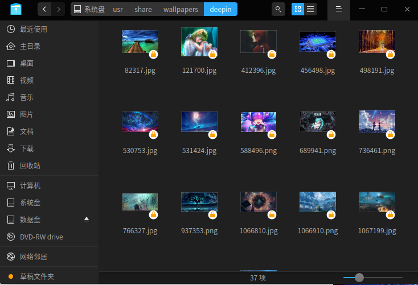Open 系统盘 in the sidebar

(x=50, y=203)
